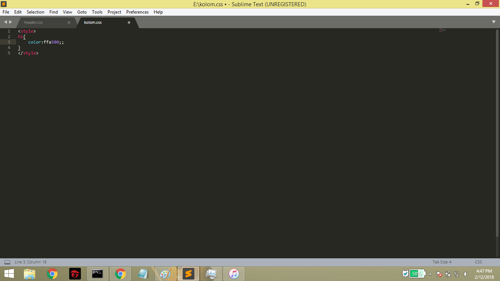
Task: Open Notepad from the taskbar
Action: (x=143, y=273)
